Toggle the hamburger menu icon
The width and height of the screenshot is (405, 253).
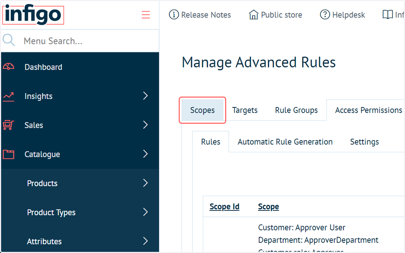tap(146, 15)
